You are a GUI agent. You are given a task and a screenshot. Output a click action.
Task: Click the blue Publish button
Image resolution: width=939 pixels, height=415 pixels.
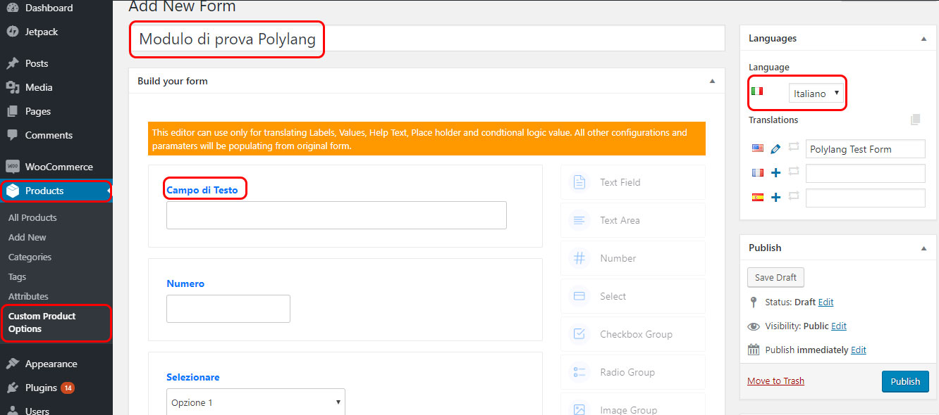click(x=905, y=381)
